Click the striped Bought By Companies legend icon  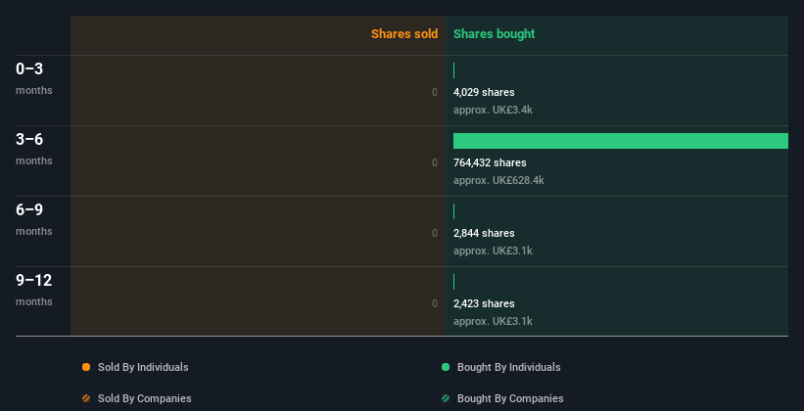coord(446,398)
